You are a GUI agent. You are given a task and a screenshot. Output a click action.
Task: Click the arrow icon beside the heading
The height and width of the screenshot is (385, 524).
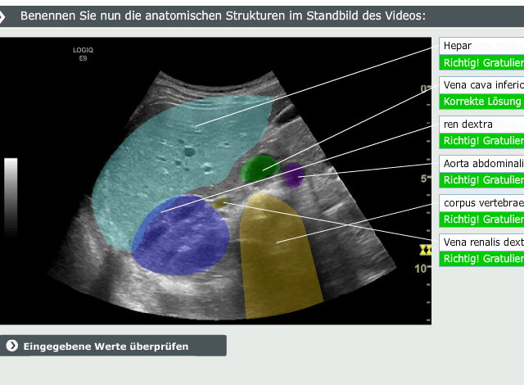[x=6, y=16]
